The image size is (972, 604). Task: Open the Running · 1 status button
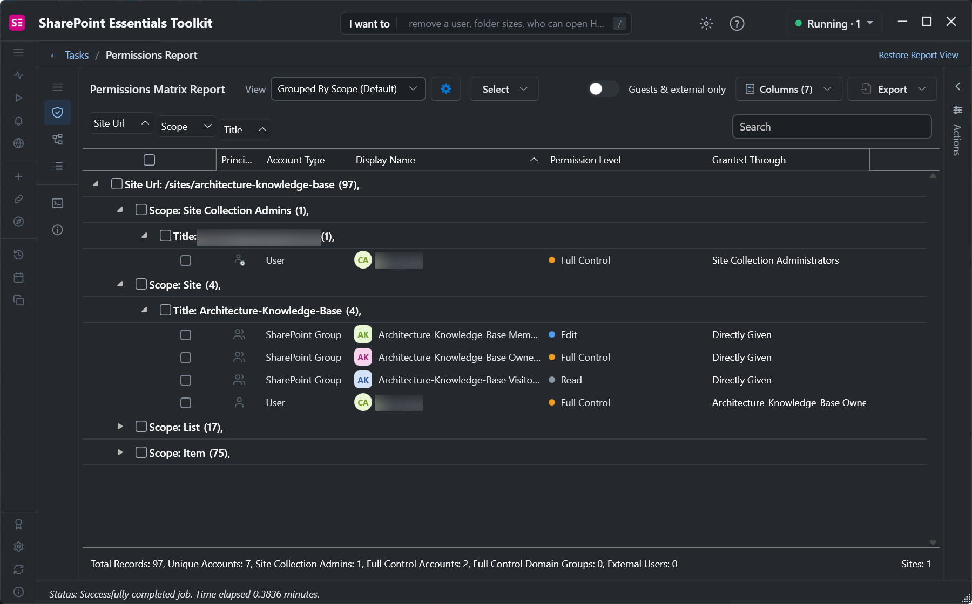pos(834,23)
